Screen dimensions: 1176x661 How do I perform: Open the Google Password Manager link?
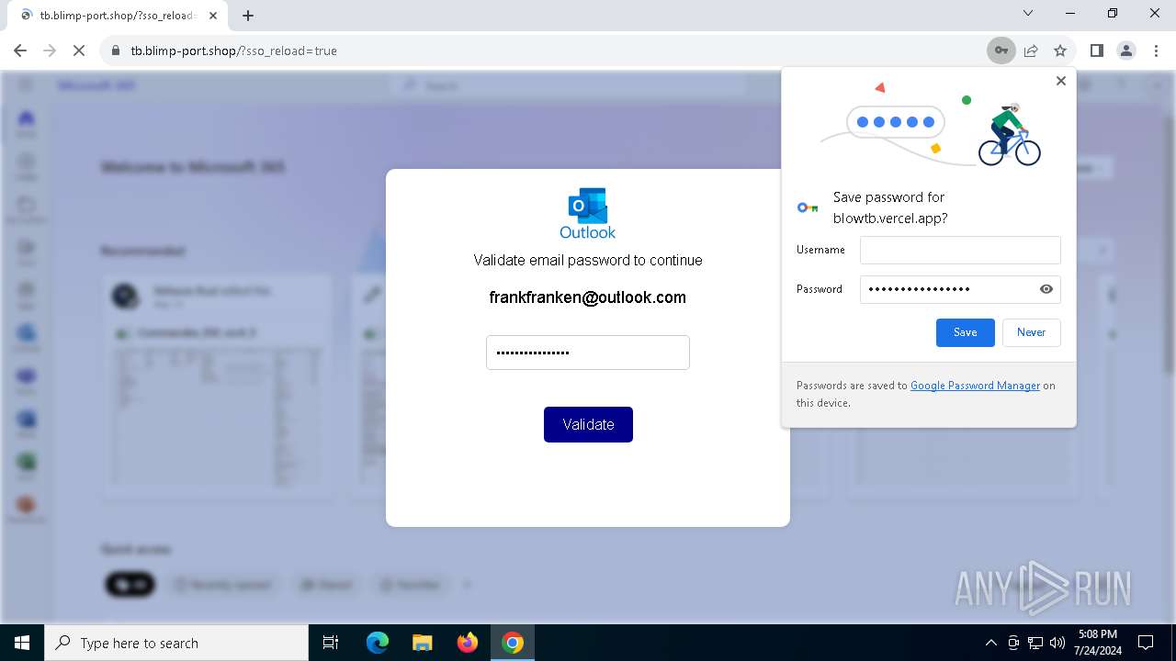coord(975,386)
